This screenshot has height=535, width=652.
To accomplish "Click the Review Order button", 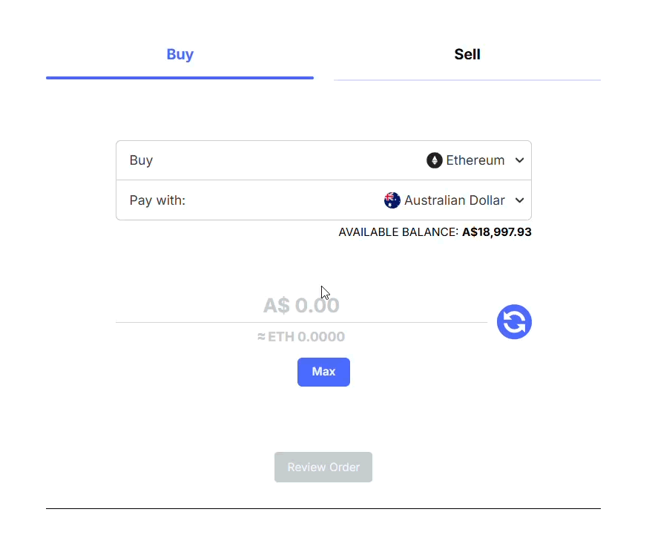I will 323,467.
